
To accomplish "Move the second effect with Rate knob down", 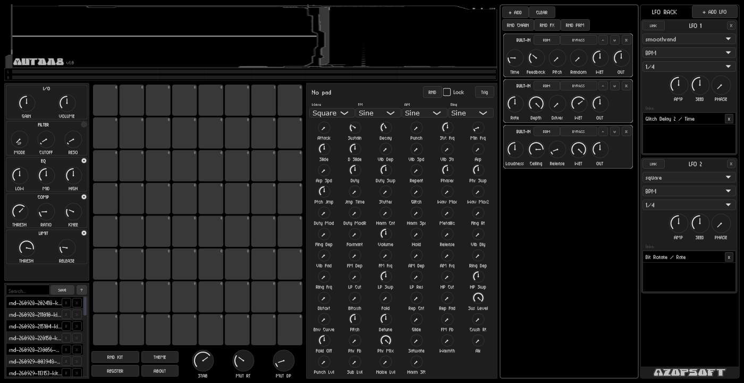I will point(614,86).
